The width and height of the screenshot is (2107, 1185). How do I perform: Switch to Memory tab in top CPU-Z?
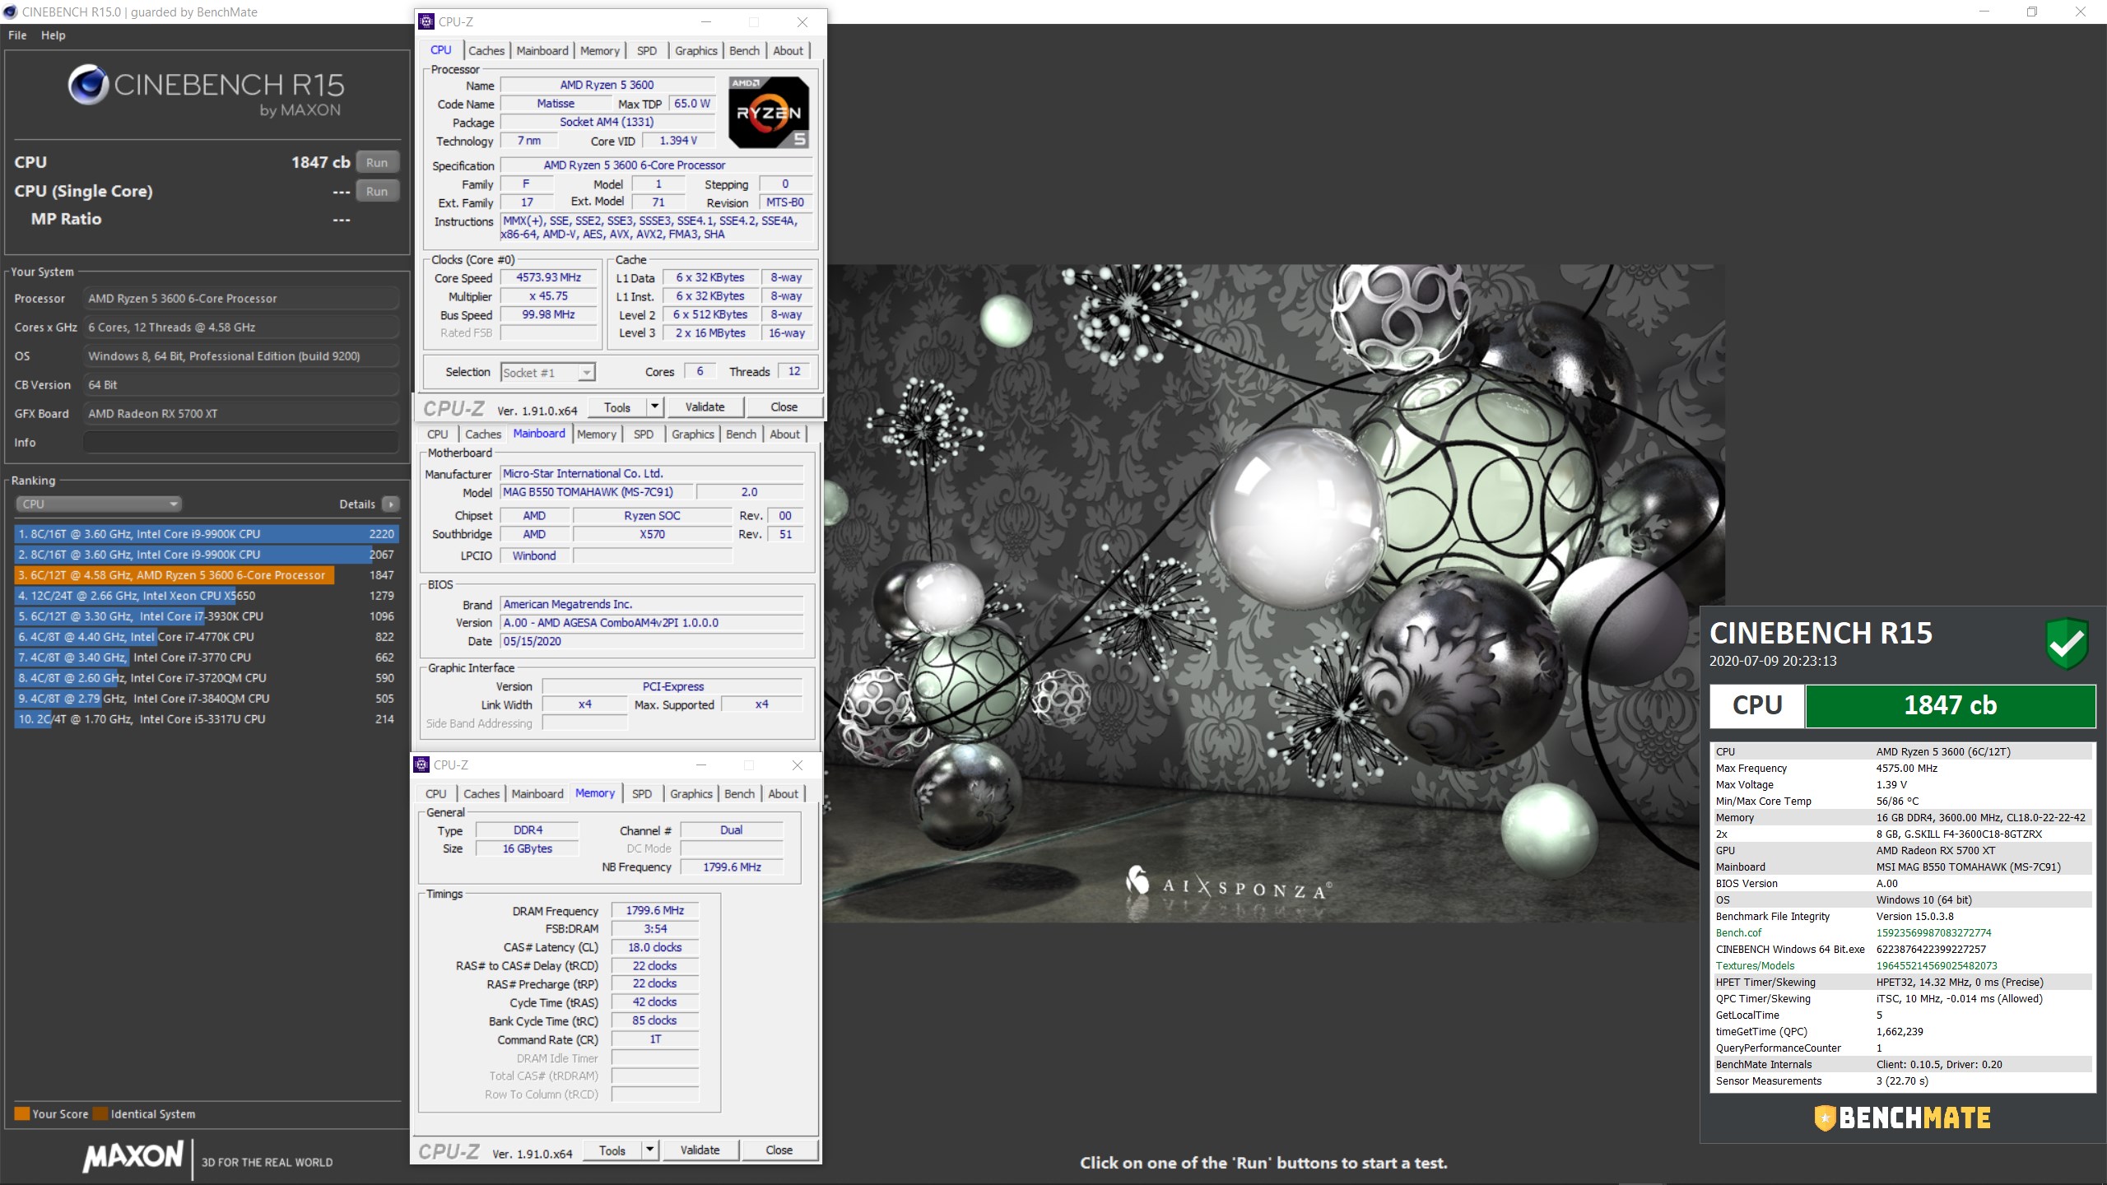(600, 51)
